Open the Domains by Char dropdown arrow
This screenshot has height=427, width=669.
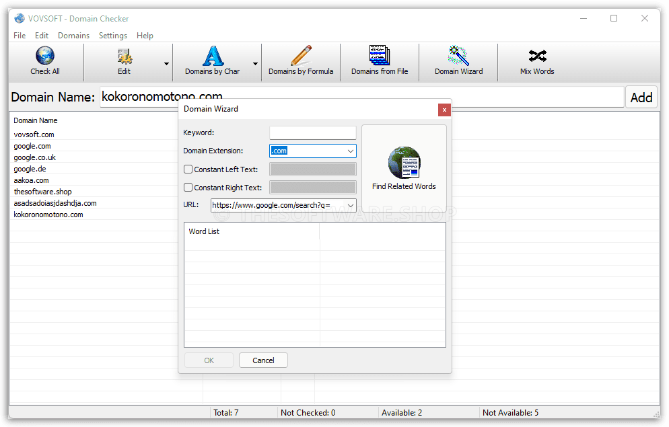tap(255, 63)
